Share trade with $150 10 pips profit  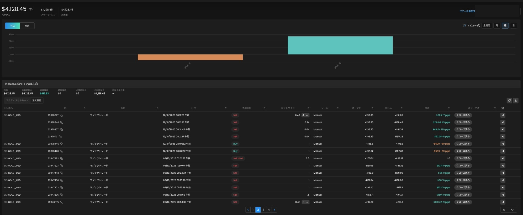pos(503,195)
